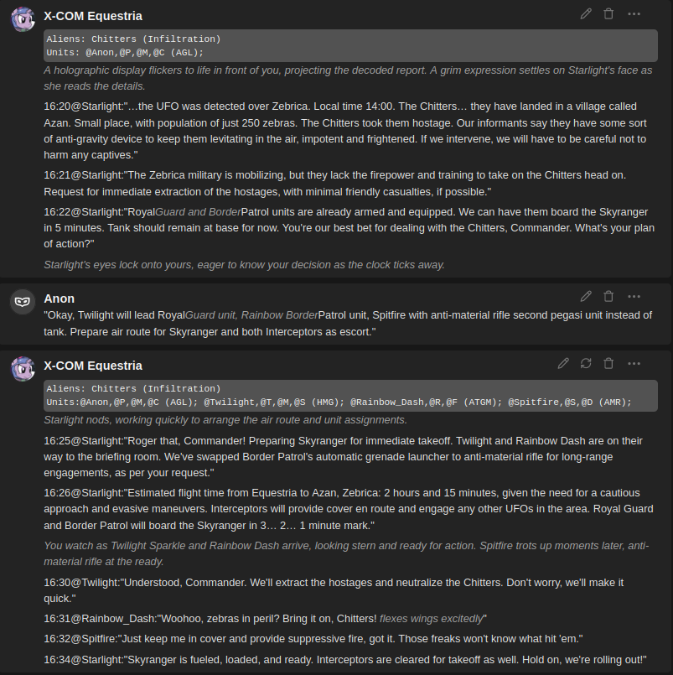The width and height of the screenshot is (673, 675).
Task: Open more options for last X-COM reply
Action: (634, 363)
